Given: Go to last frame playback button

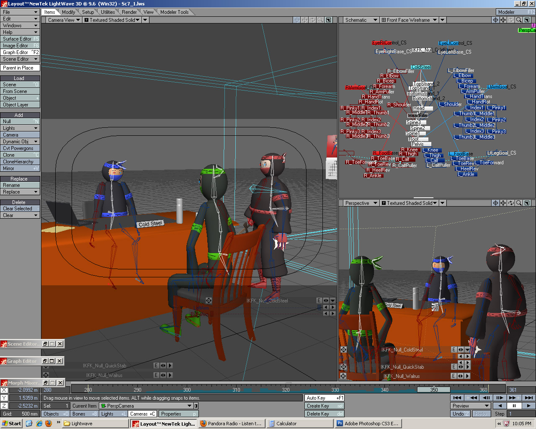Looking at the screenshot, I should (528, 398).
